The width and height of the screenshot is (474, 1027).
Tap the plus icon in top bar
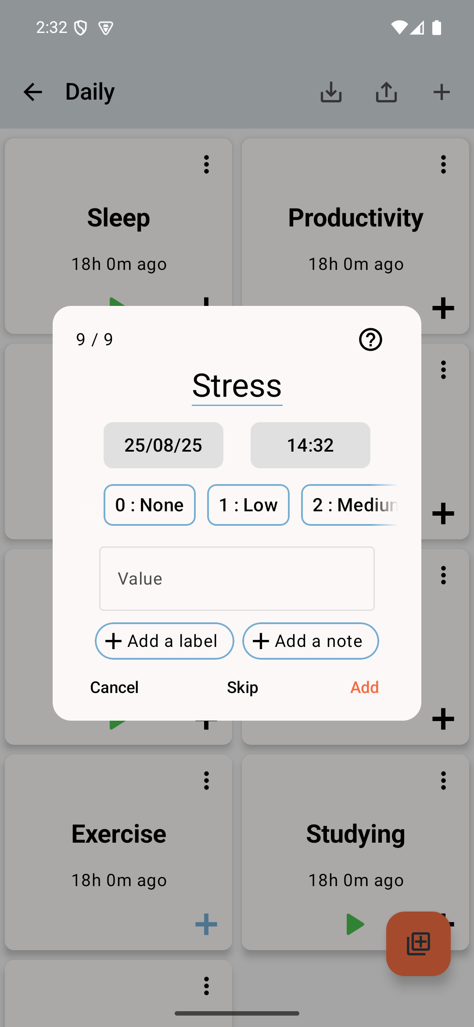tap(442, 92)
